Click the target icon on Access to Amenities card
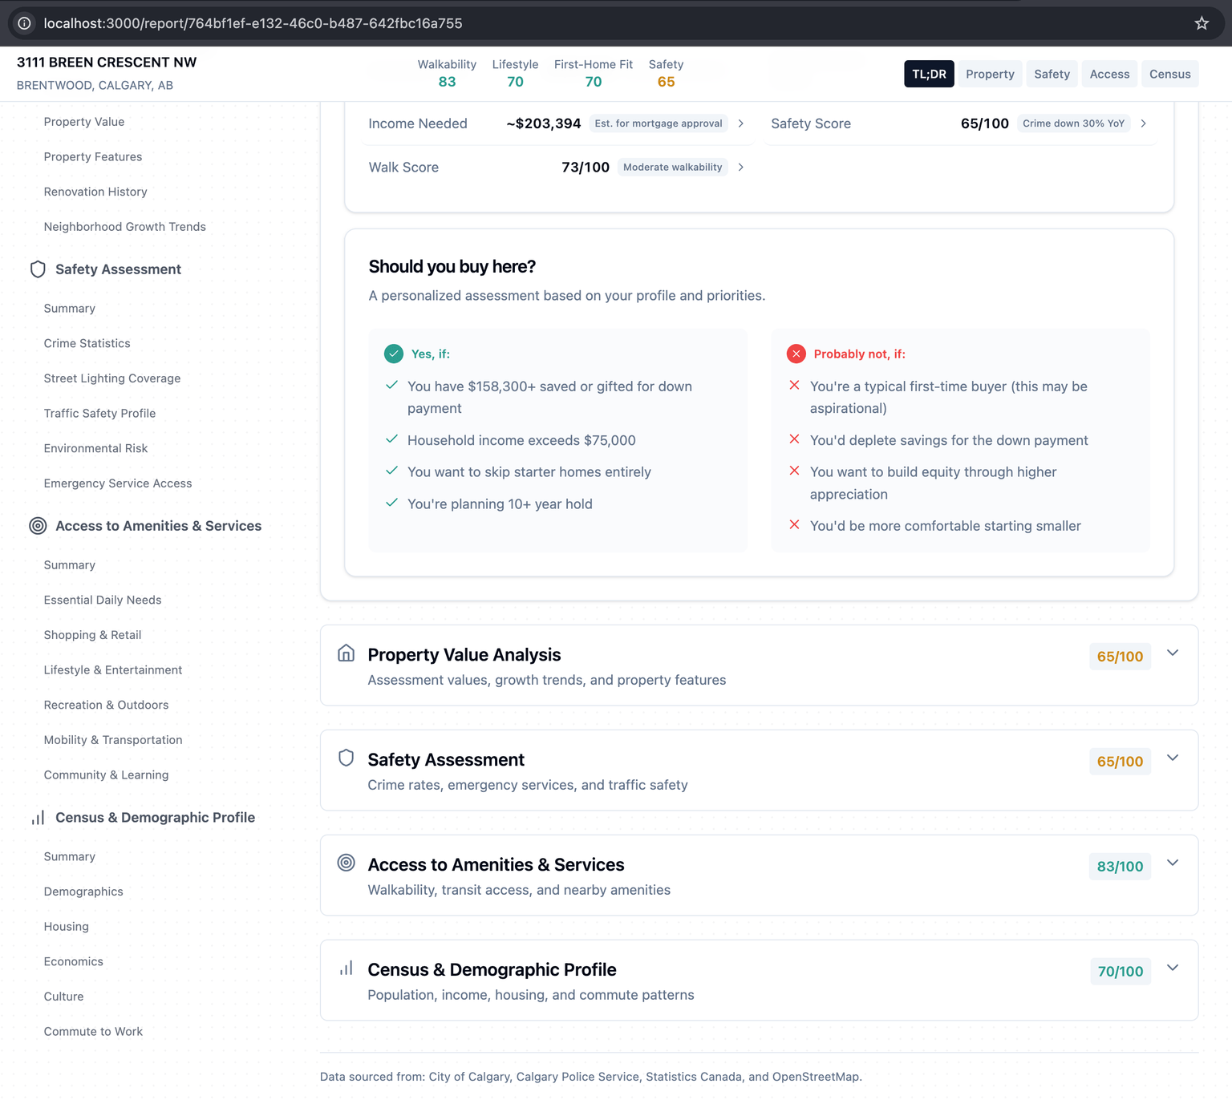The height and width of the screenshot is (1104, 1232). [346, 863]
